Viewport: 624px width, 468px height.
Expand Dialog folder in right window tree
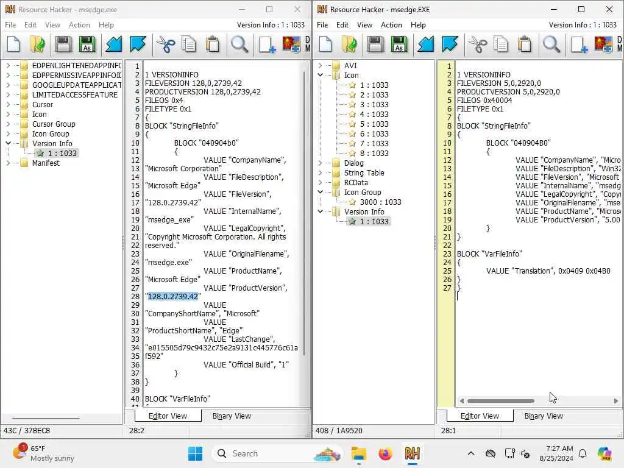tap(320, 163)
